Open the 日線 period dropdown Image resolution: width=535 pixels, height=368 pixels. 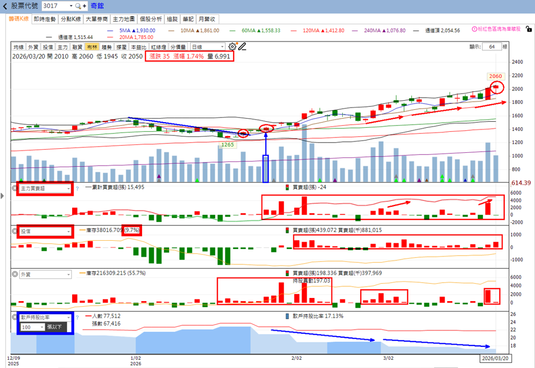click(208, 47)
